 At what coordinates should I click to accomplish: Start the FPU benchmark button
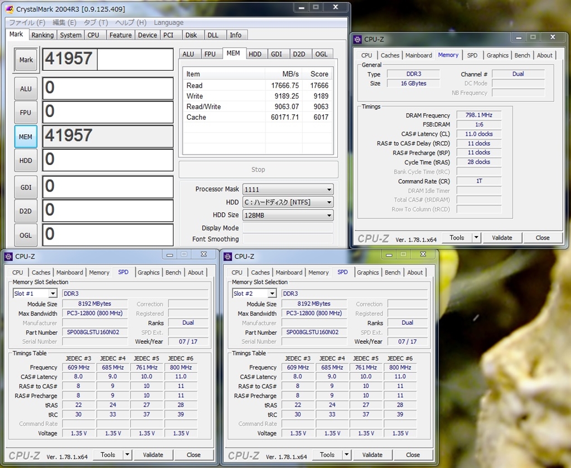(26, 113)
